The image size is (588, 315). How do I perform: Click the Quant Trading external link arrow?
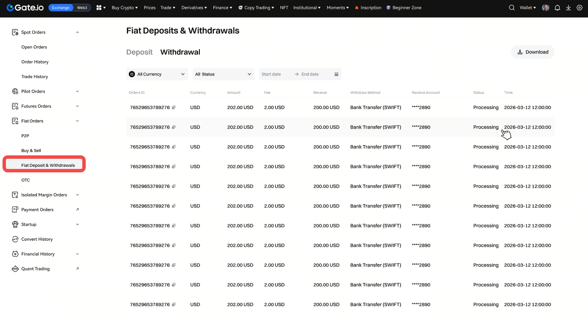[77, 268]
